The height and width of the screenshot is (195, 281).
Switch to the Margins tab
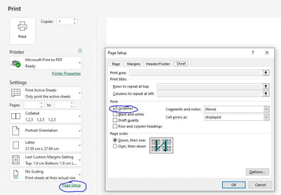click(134, 64)
